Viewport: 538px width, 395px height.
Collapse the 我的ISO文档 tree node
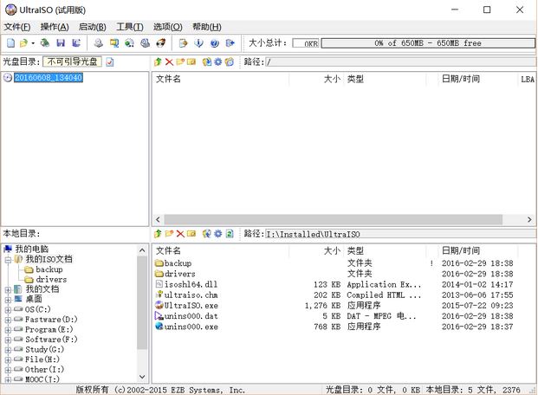click(8, 259)
